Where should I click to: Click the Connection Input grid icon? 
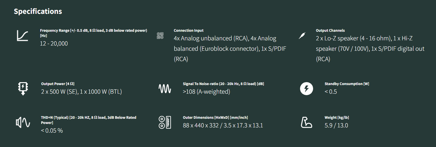point(160,35)
